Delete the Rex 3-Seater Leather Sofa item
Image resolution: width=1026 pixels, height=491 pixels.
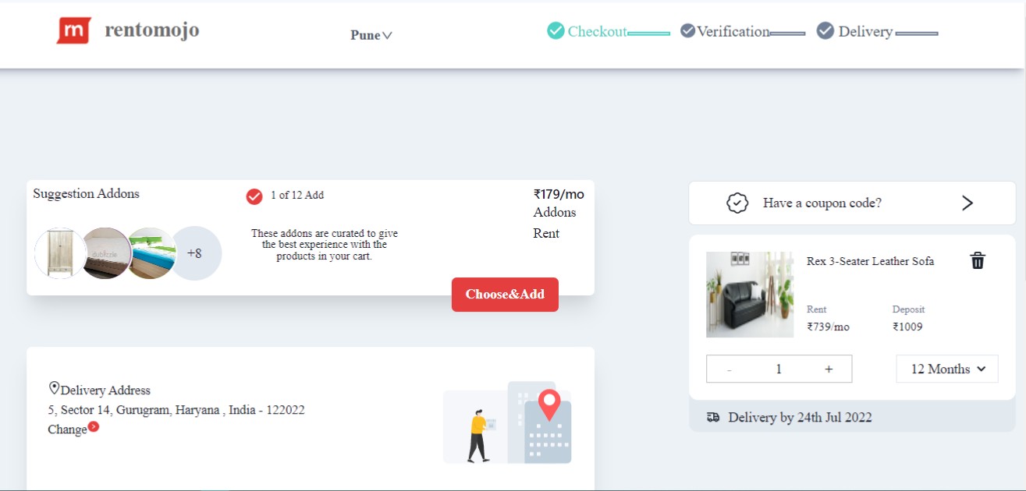977,261
